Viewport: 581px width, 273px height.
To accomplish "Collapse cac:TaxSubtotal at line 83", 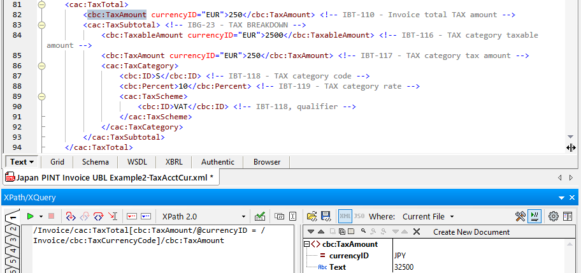I will 42,26.
